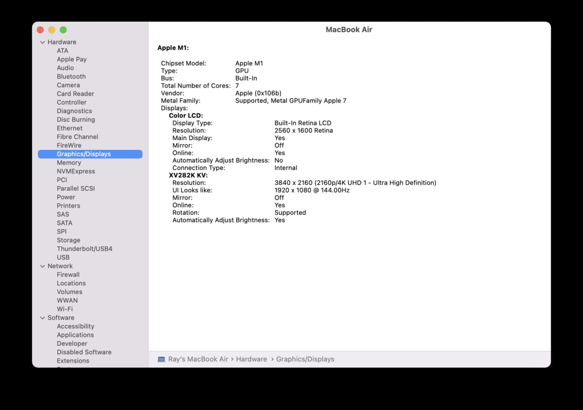
Task: Click the green zoom window button
Action: (63, 30)
